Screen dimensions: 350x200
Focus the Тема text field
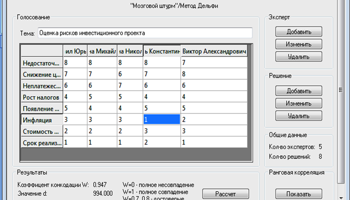[x=145, y=33]
